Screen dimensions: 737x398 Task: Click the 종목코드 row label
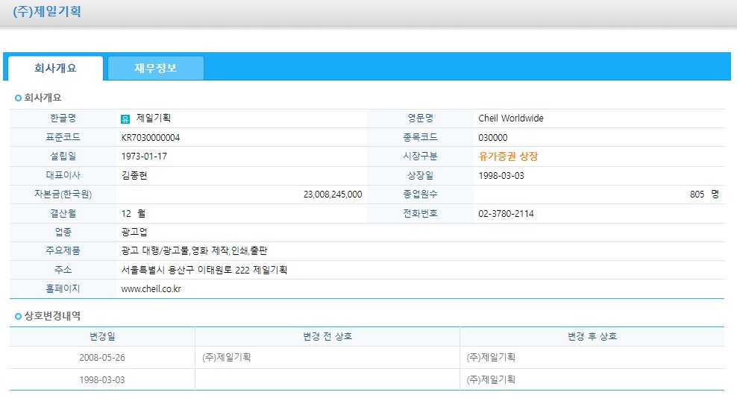pyautogui.click(x=420, y=137)
